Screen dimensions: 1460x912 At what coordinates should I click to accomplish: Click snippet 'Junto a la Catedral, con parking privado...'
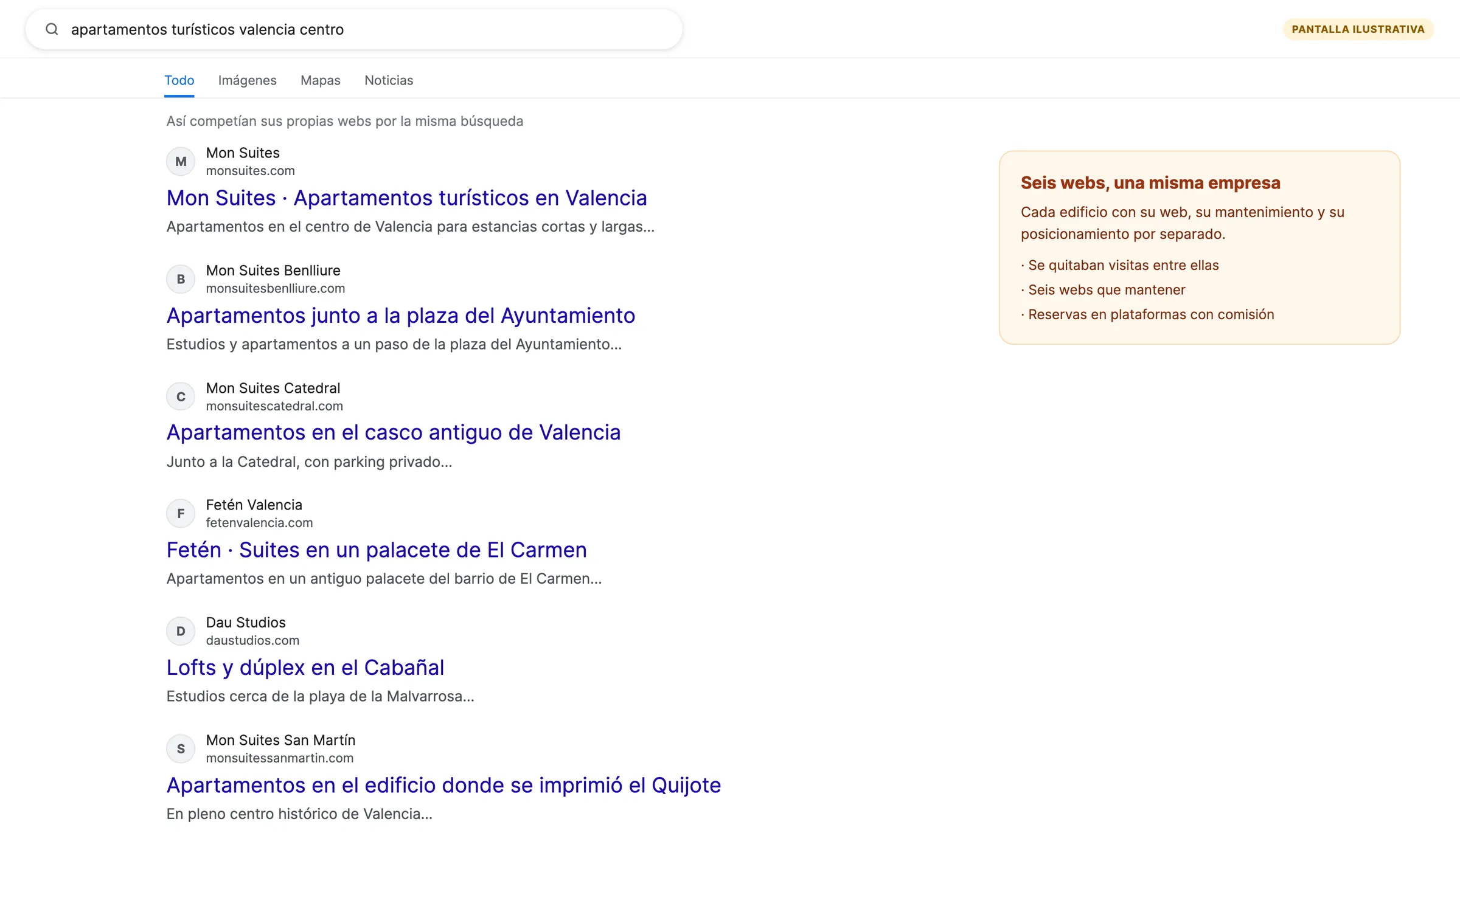[x=309, y=462]
